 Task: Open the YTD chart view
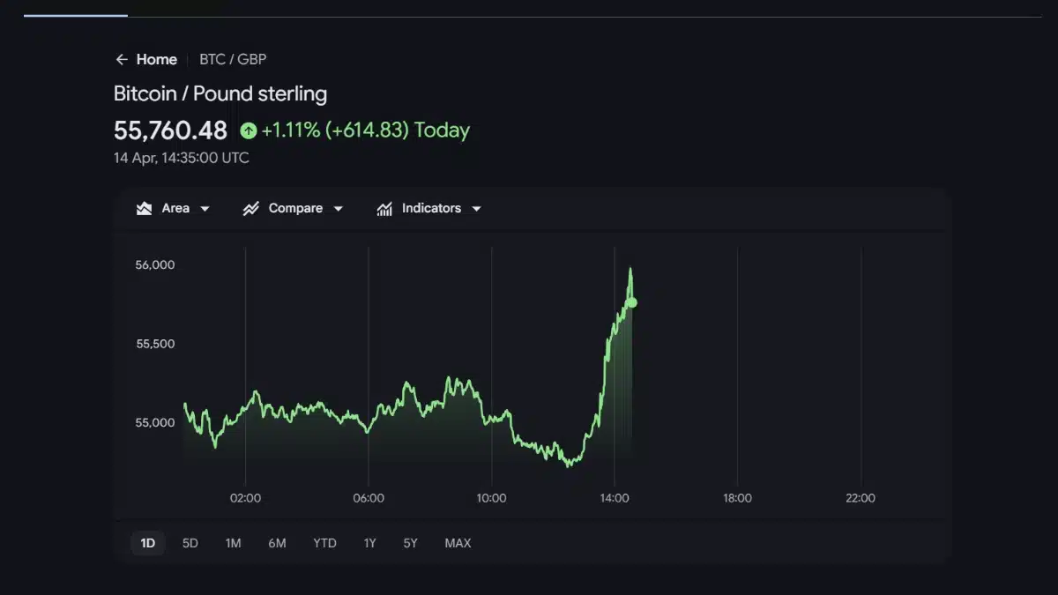[324, 543]
